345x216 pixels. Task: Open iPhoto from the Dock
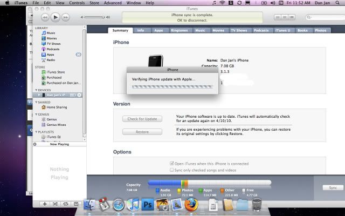pyautogui.click(x=162, y=205)
